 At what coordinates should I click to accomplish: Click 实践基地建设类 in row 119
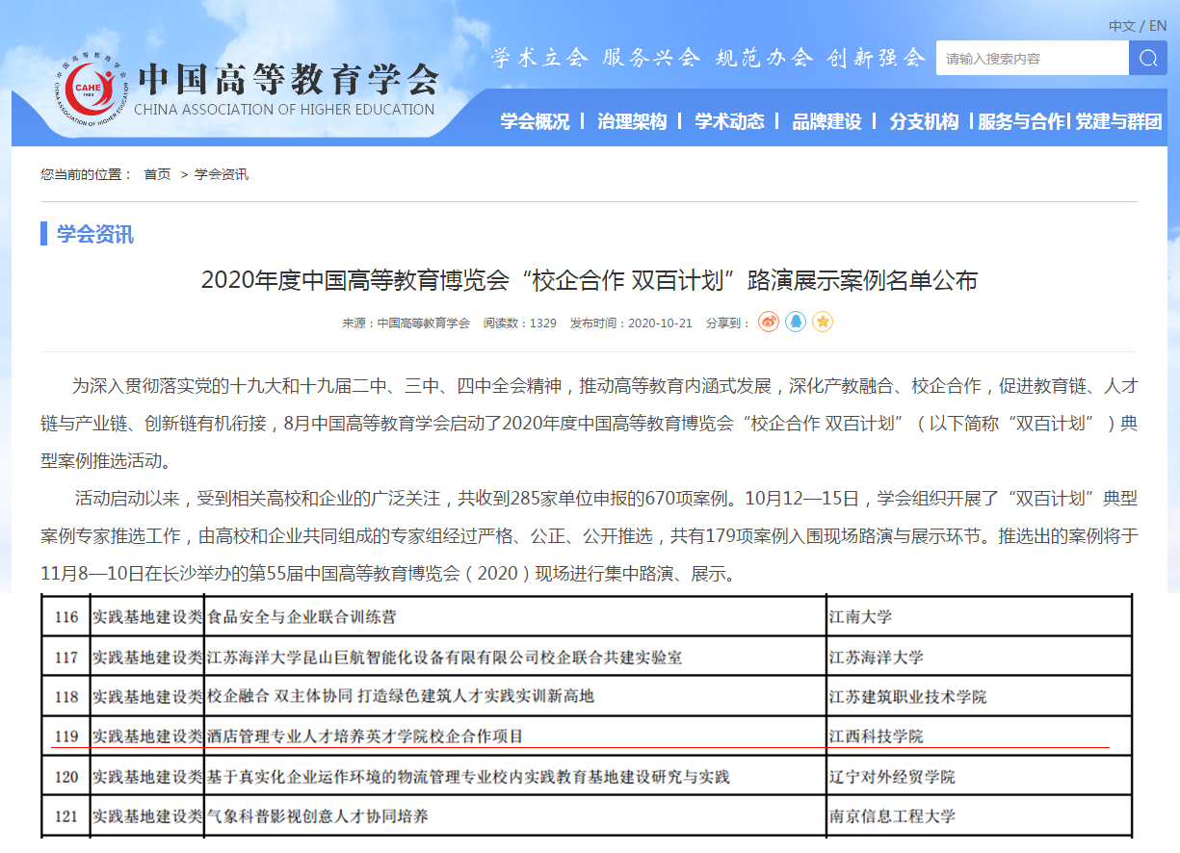(147, 737)
